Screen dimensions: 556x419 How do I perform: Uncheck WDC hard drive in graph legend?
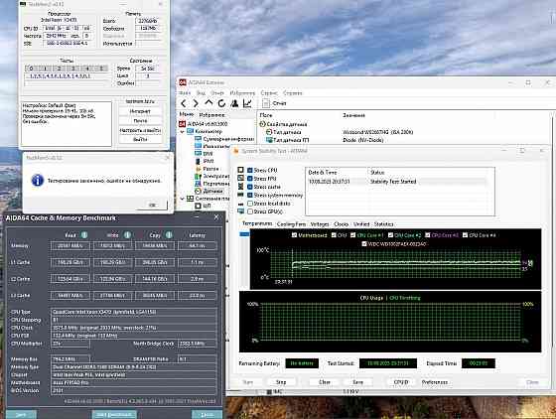pyautogui.click(x=364, y=244)
